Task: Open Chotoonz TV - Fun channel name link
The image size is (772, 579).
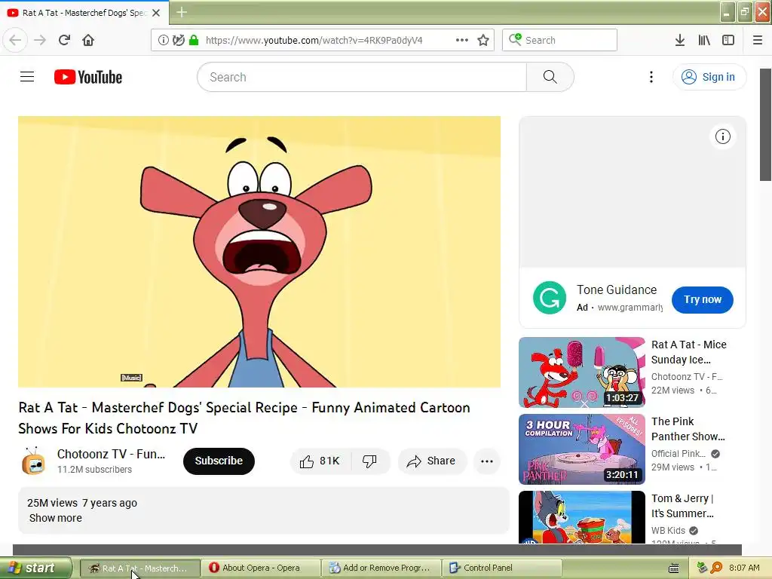Action: [x=111, y=453]
